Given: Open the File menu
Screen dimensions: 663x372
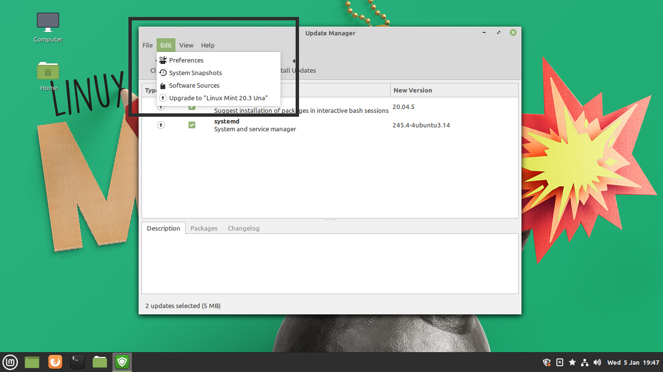Looking at the screenshot, I should tap(147, 45).
